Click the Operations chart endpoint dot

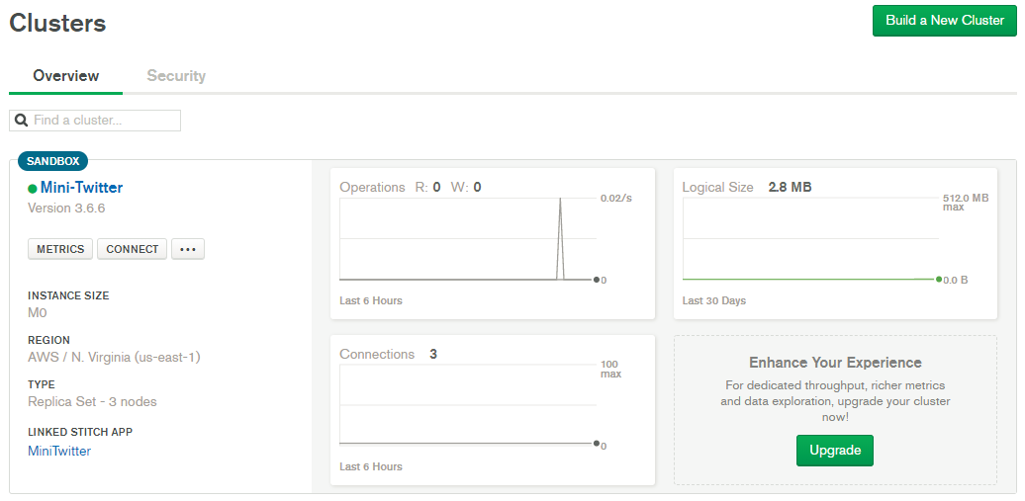tap(597, 280)
